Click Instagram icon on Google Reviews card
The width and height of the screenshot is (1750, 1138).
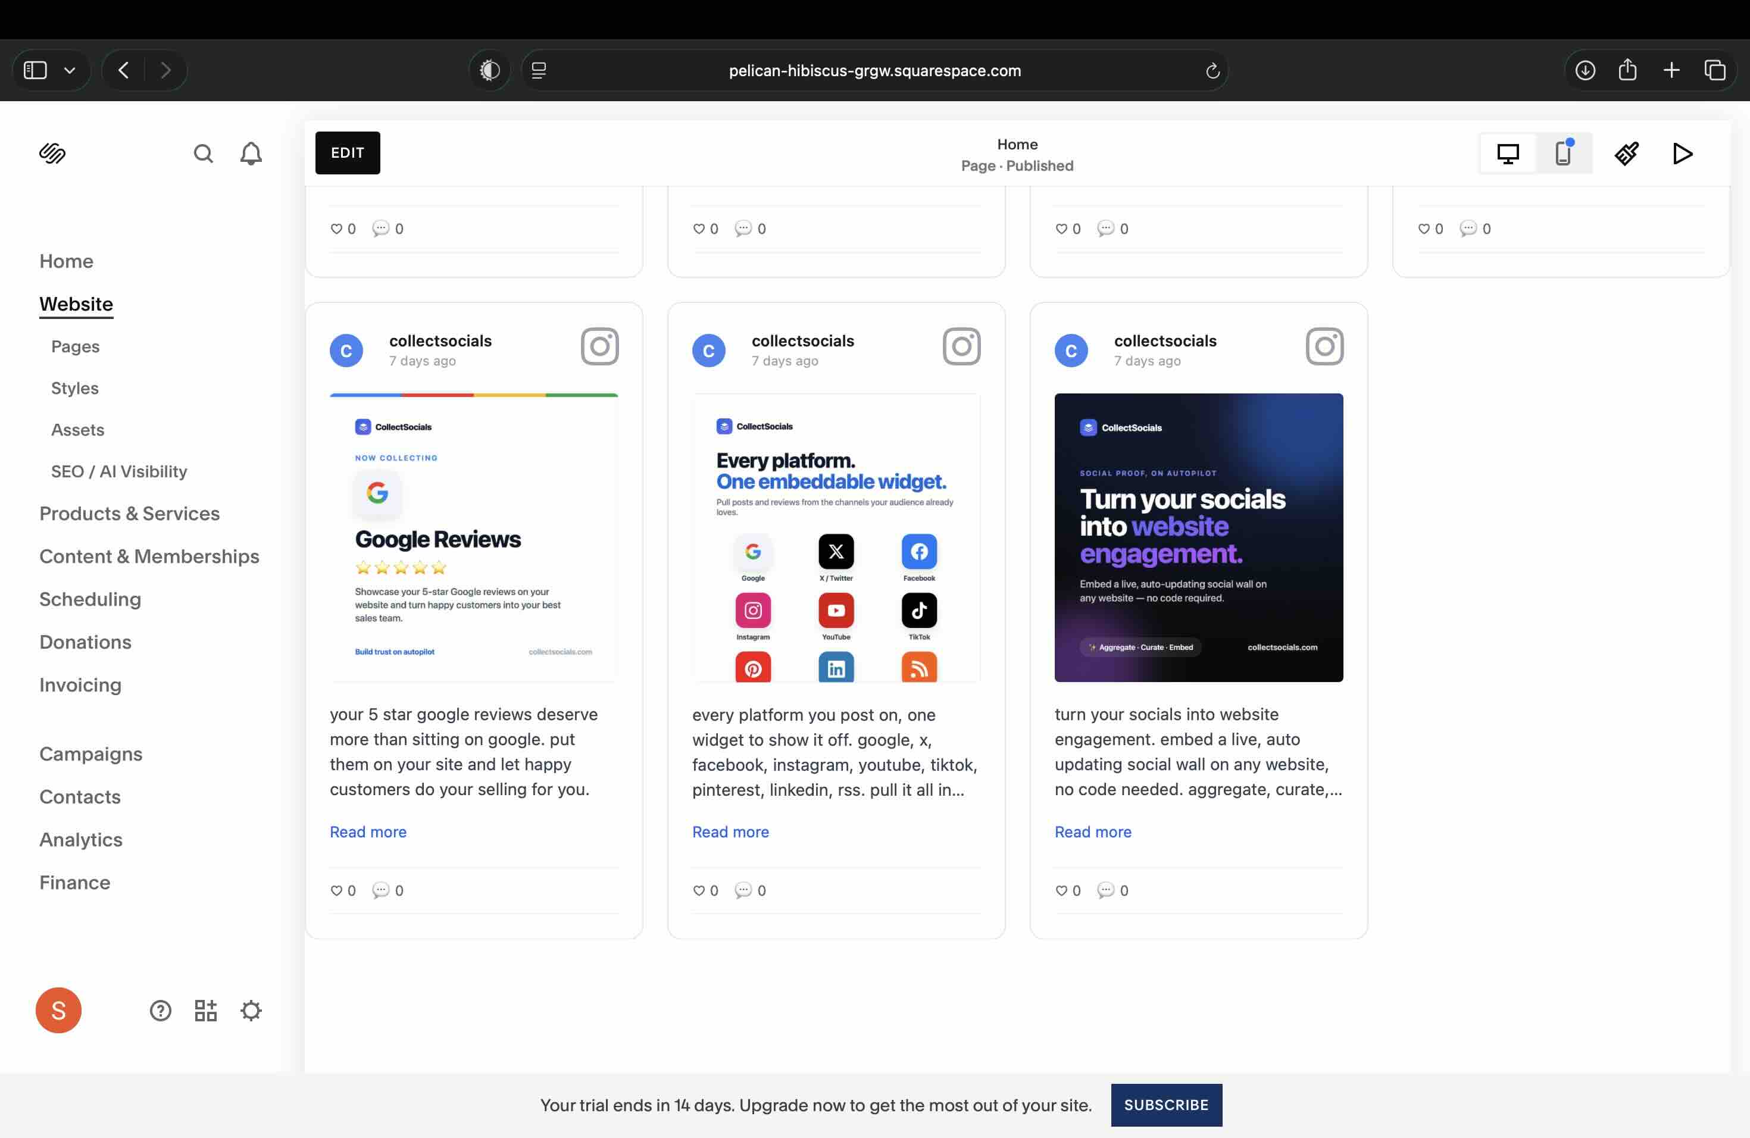pyautogui.click(x=599, y=346)
